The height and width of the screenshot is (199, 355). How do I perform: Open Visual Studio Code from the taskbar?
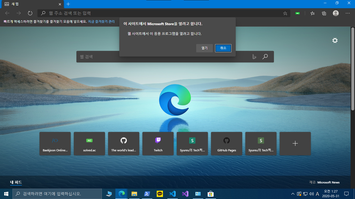[172, 194]
